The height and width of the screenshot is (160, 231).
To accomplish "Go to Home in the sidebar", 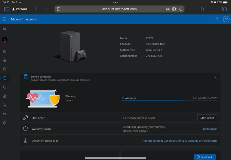I will 5,51.
